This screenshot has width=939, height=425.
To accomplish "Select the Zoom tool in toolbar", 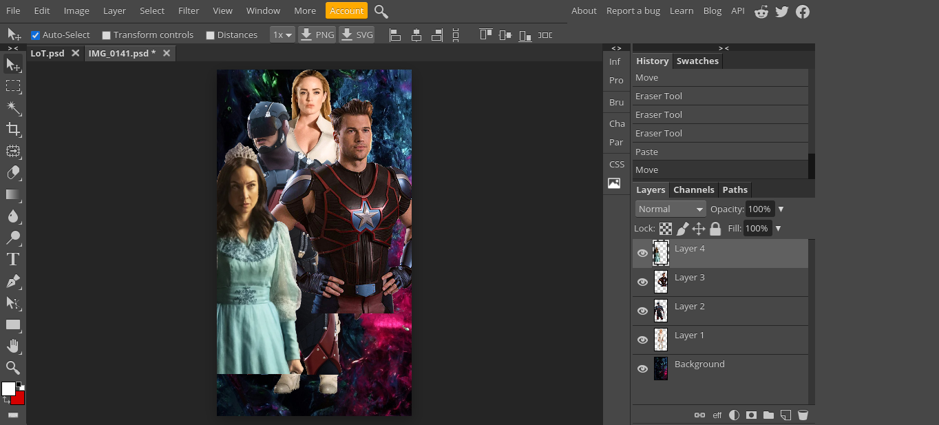I will click(13, 367).
